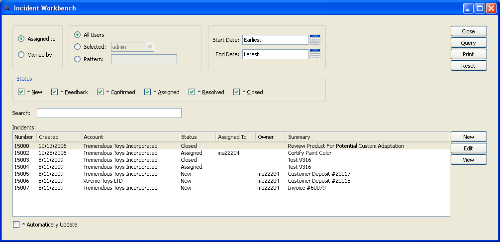
Task: Click the Edit incident button
Action: pos(468,148)
